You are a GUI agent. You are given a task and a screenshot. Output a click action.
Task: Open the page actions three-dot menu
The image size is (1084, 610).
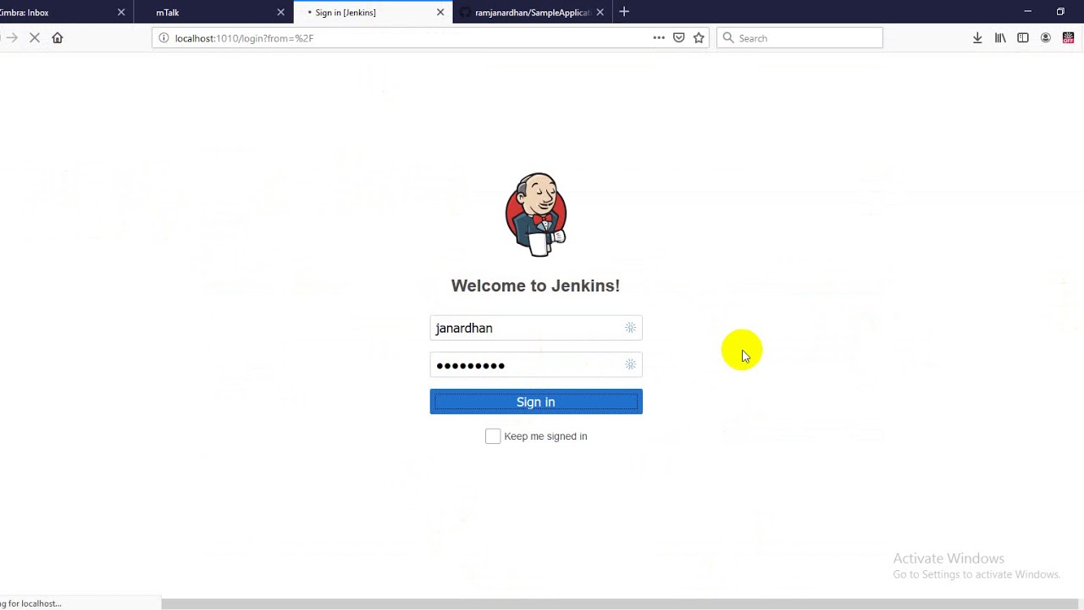[659, 38]
